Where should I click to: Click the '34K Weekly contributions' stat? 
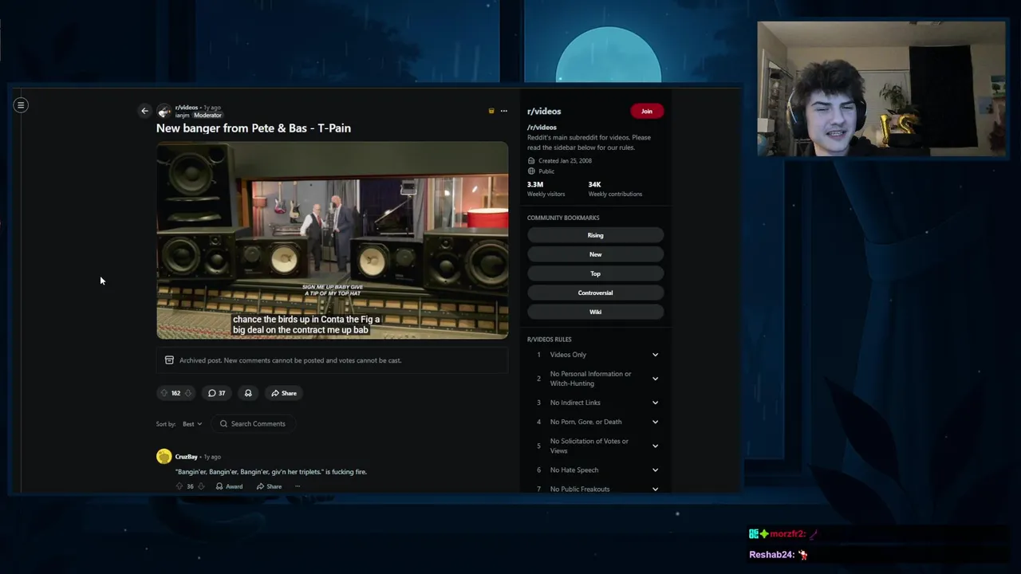click(615, 189)
